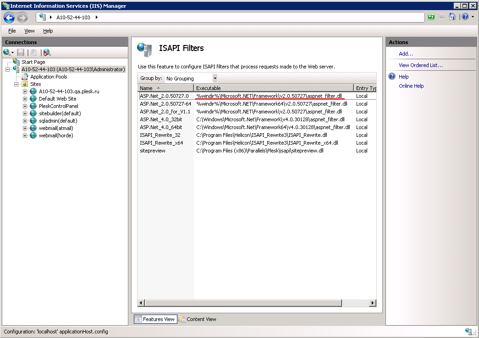The width and height of the screenshot is (479, 338).
Task: Select the ASP.Net_2.0_for_V1.1 filter
Action: click(257, 112)
